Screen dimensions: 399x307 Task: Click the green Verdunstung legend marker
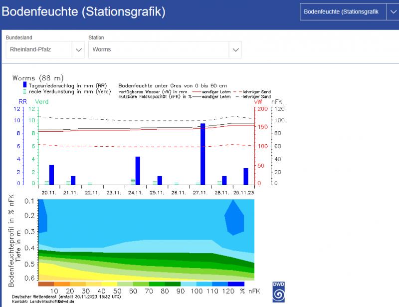point(25,92)
